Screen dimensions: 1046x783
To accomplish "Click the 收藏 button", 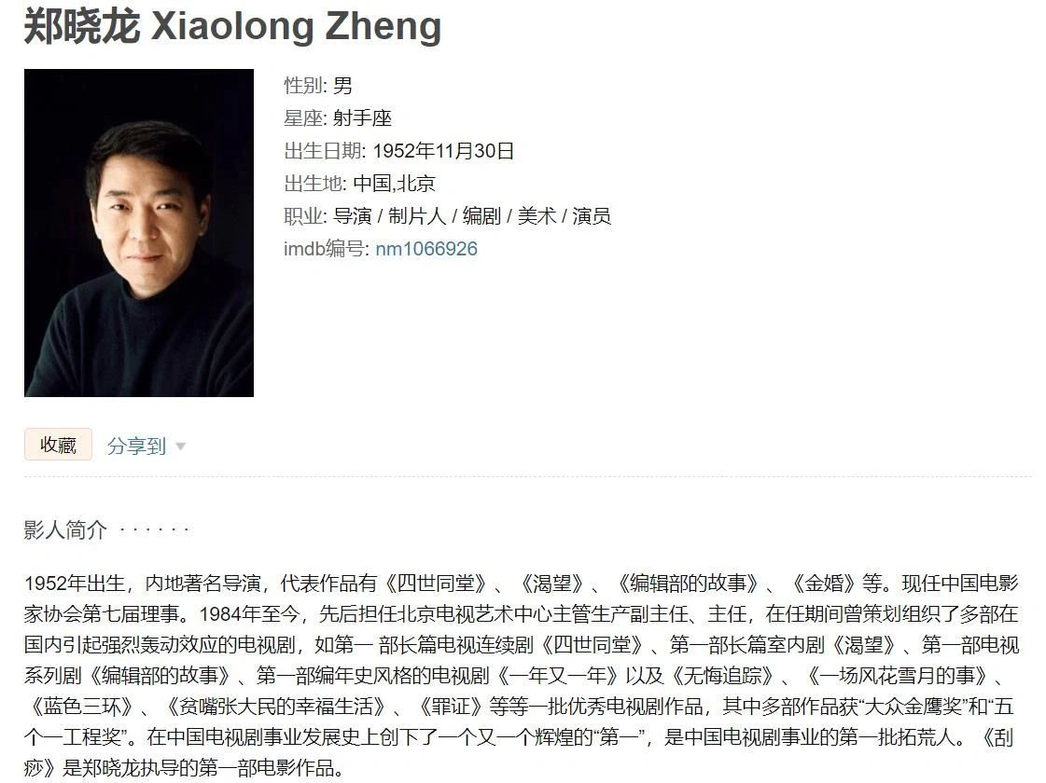I will point(58,445).
